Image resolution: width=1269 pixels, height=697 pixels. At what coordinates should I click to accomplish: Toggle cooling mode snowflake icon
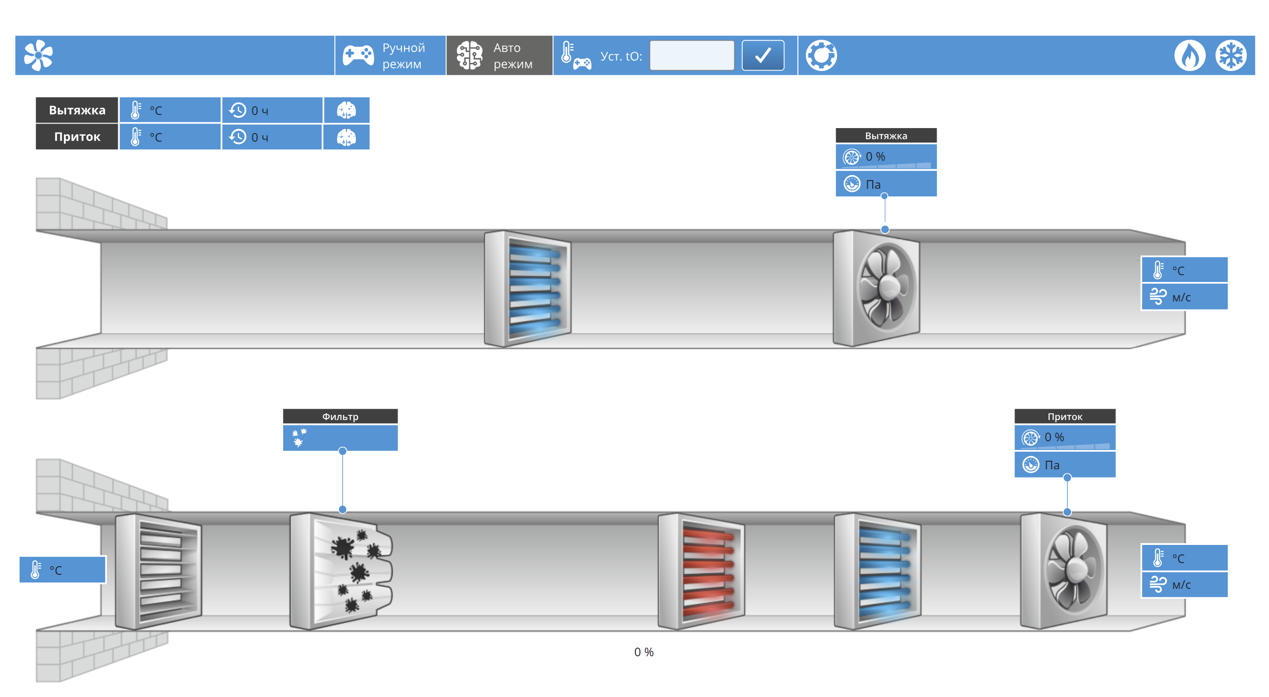1231,56
